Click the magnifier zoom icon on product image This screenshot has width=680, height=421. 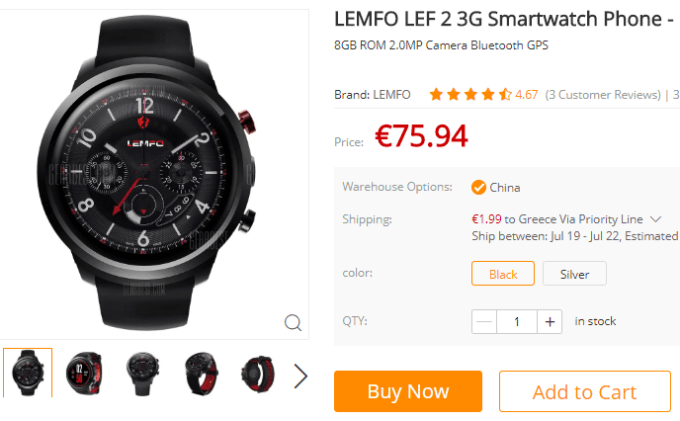tap(293, 322)
